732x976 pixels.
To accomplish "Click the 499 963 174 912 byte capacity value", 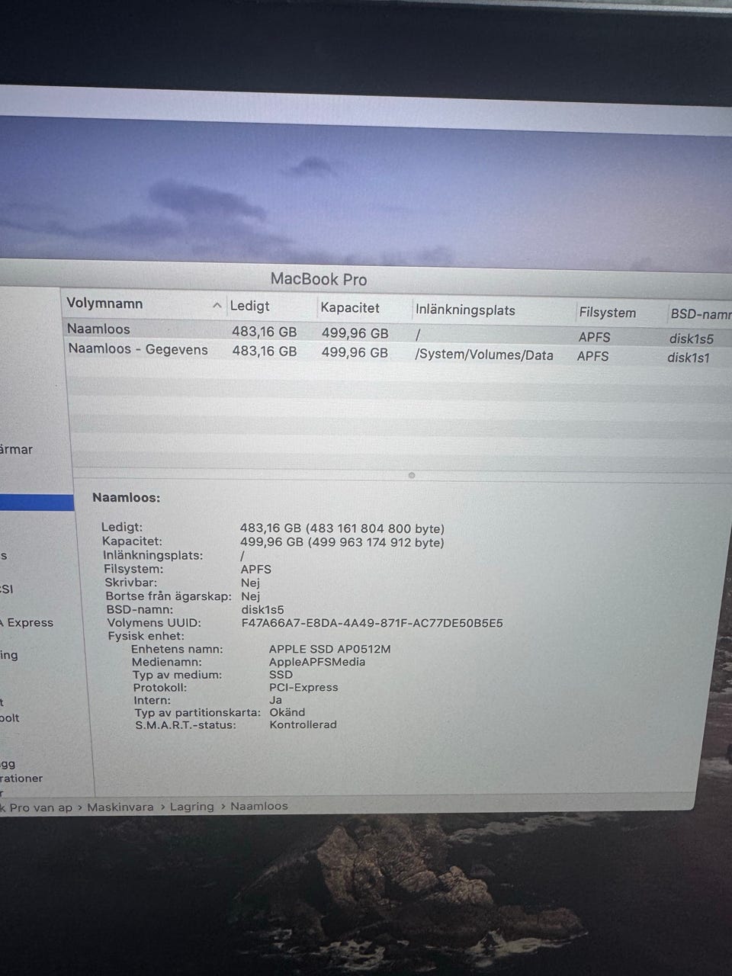I will pyautogui.click(x=375, y=542).
